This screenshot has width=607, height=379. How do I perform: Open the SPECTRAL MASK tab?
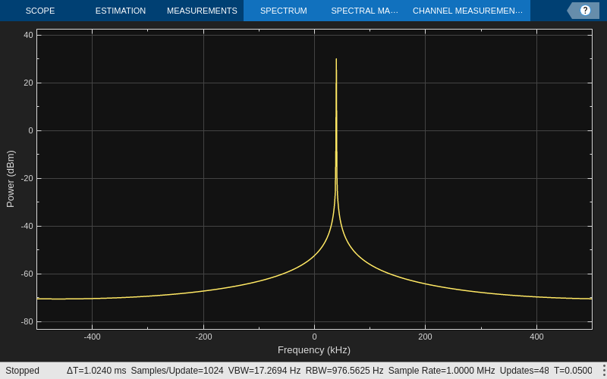pos(364,11)
